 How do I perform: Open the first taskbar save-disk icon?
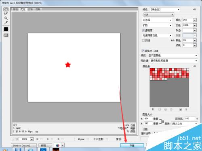(18, 149)
